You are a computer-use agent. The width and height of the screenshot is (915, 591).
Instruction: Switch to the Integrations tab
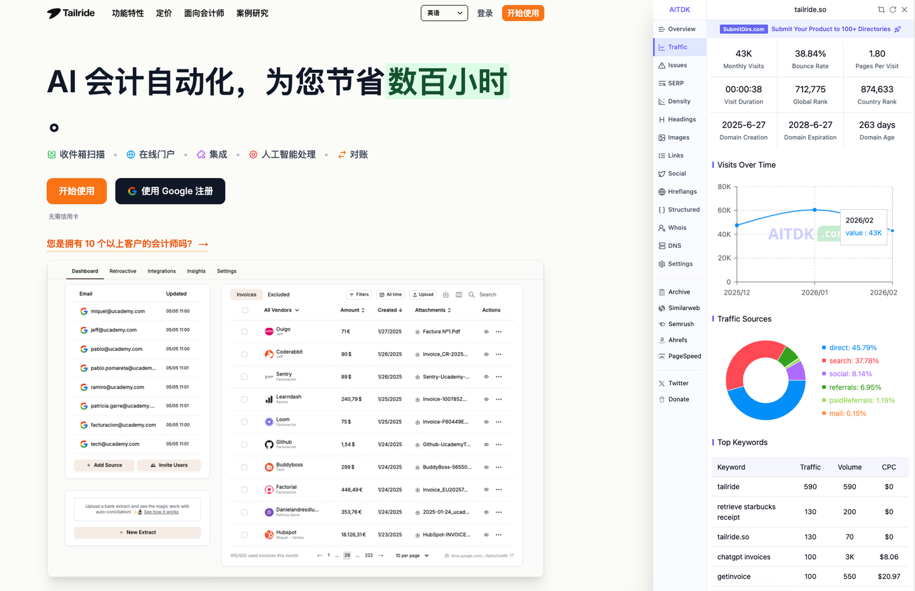(x=161, y=271)
